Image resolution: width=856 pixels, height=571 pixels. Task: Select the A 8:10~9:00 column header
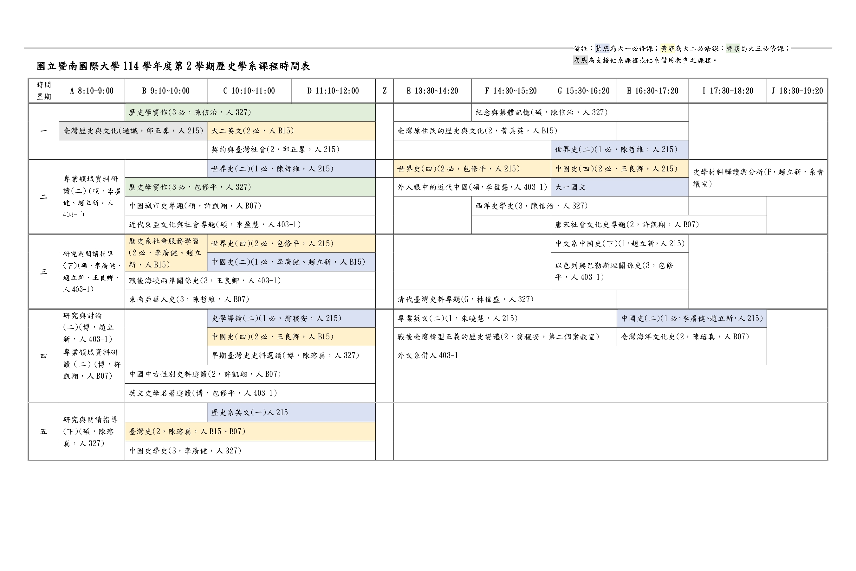[92, 91]
